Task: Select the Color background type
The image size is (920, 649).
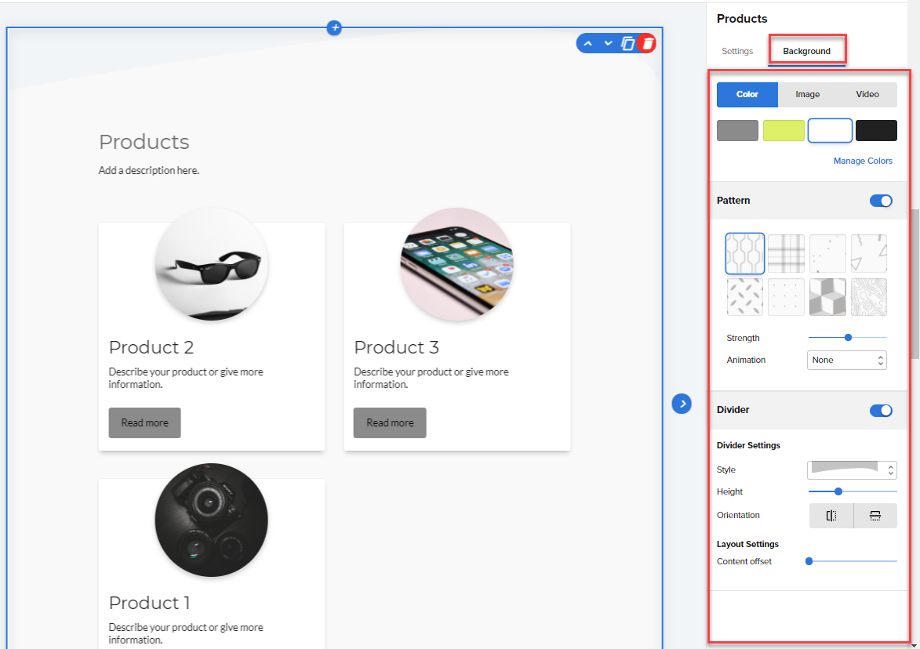Action: 747,94
